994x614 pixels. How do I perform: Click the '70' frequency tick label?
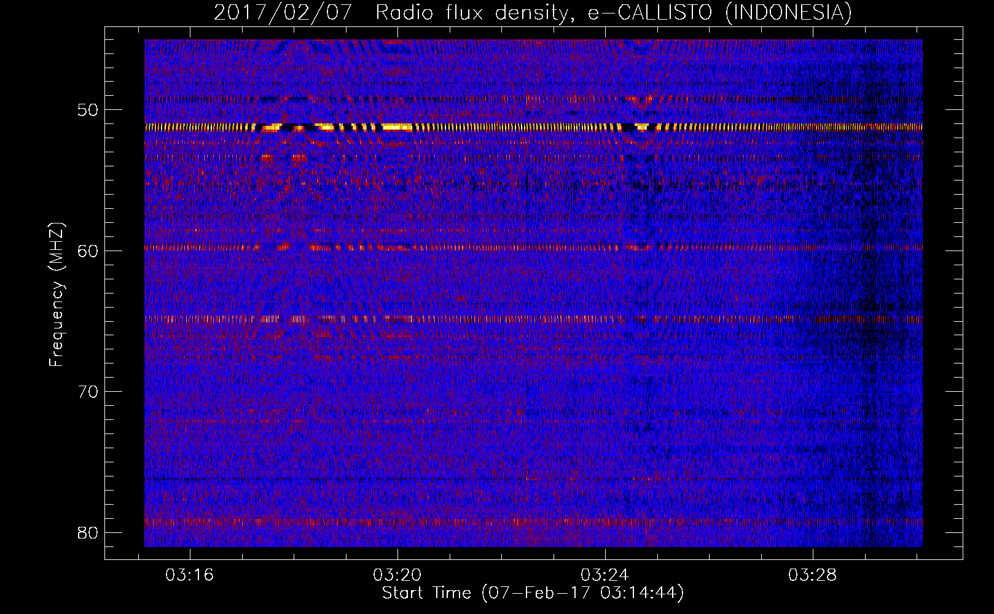88,392
